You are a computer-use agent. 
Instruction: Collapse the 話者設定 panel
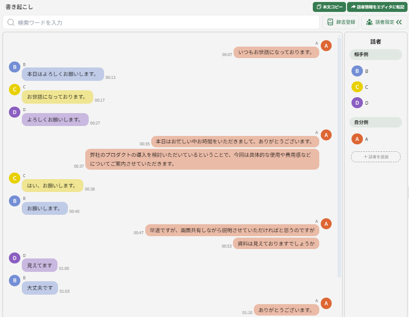[x=384, y=22]
